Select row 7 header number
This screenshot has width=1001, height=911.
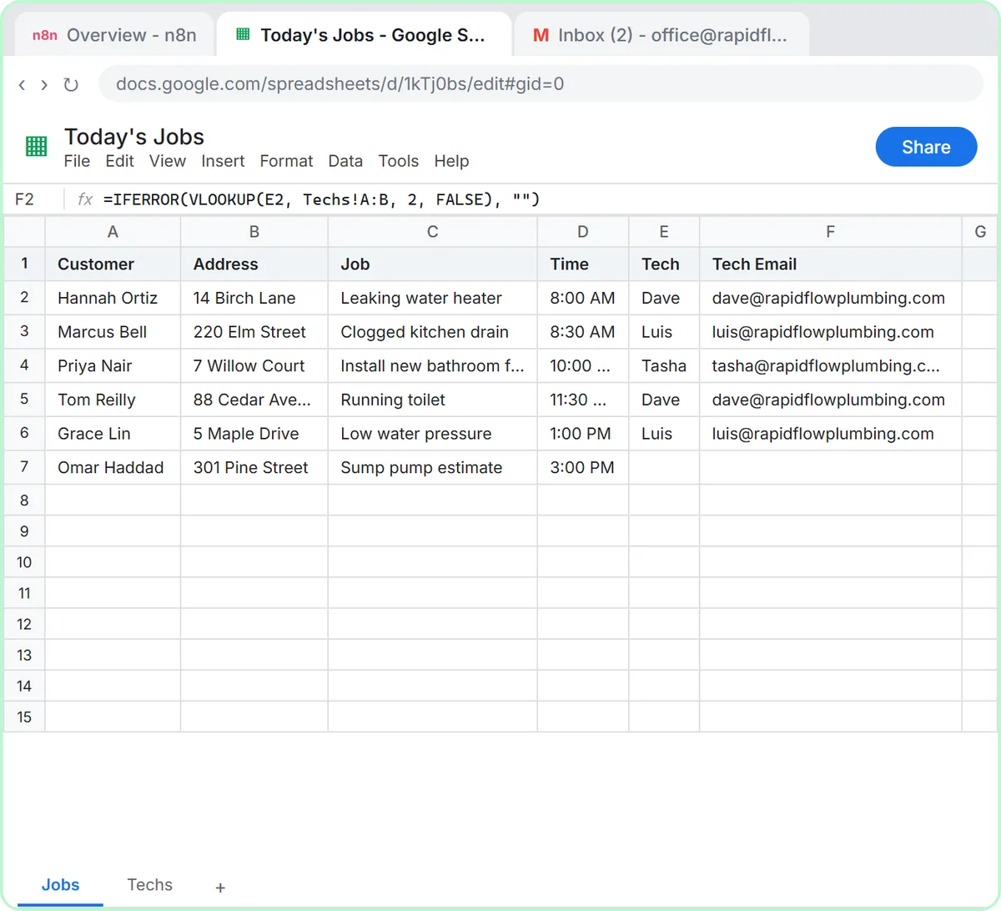(x=24, y=467)
